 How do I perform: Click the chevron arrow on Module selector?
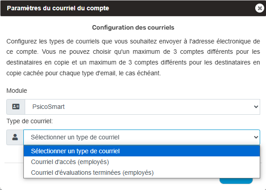click(x=256, y=107)
